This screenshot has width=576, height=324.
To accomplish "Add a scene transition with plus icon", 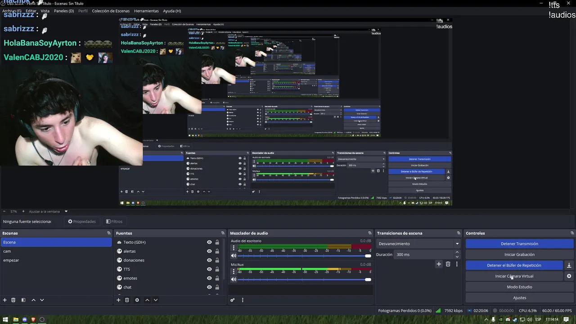I will click(x=439, y=264).
